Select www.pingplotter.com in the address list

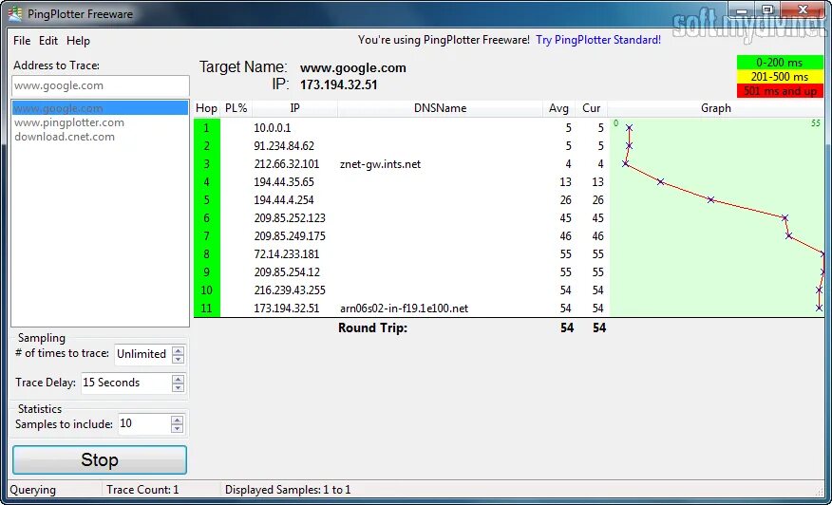[x=69, y=122]
